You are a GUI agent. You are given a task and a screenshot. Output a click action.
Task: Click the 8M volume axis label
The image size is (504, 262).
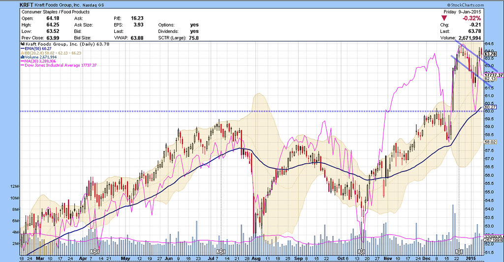click(15, 209)
